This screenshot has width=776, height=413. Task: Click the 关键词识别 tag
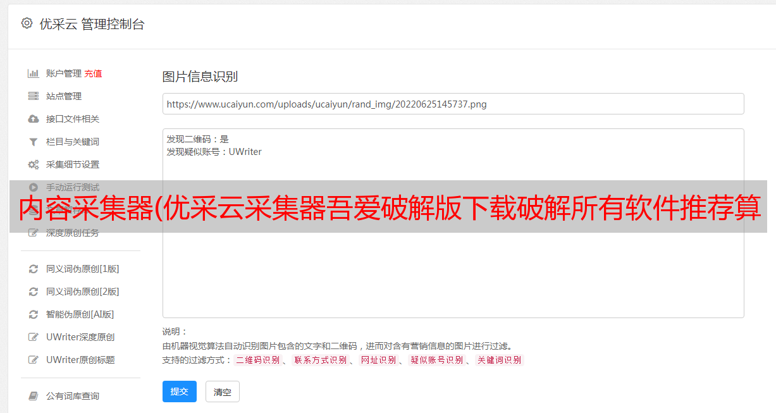pyautogui.click(x=500, y=360)
